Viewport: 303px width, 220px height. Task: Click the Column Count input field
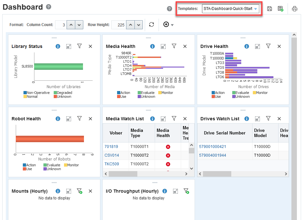click(x=61, y=25)
